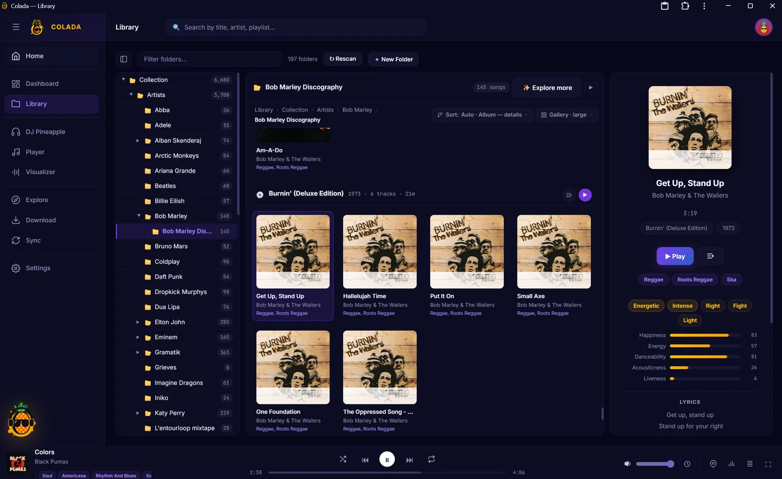The height and width of the screenshot is (479, 782).
Task: Click the Explore more button
Action: click(x=547, y=88)
